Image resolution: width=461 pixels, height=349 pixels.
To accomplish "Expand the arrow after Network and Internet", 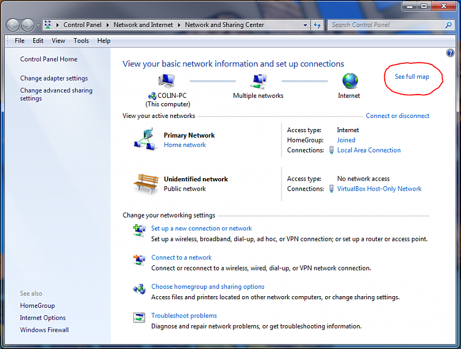I will click(179, 25).
